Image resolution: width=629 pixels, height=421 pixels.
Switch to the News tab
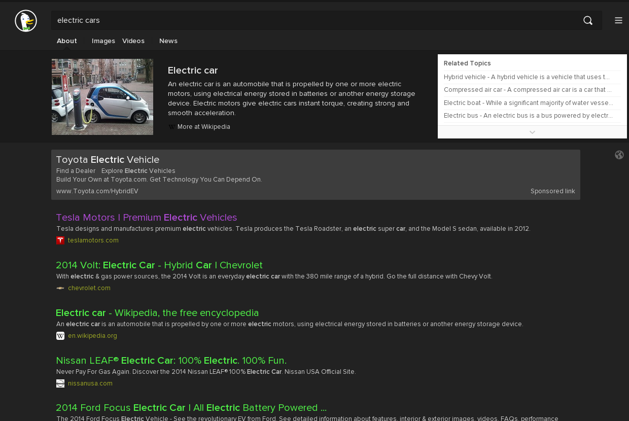pos(168,41)
